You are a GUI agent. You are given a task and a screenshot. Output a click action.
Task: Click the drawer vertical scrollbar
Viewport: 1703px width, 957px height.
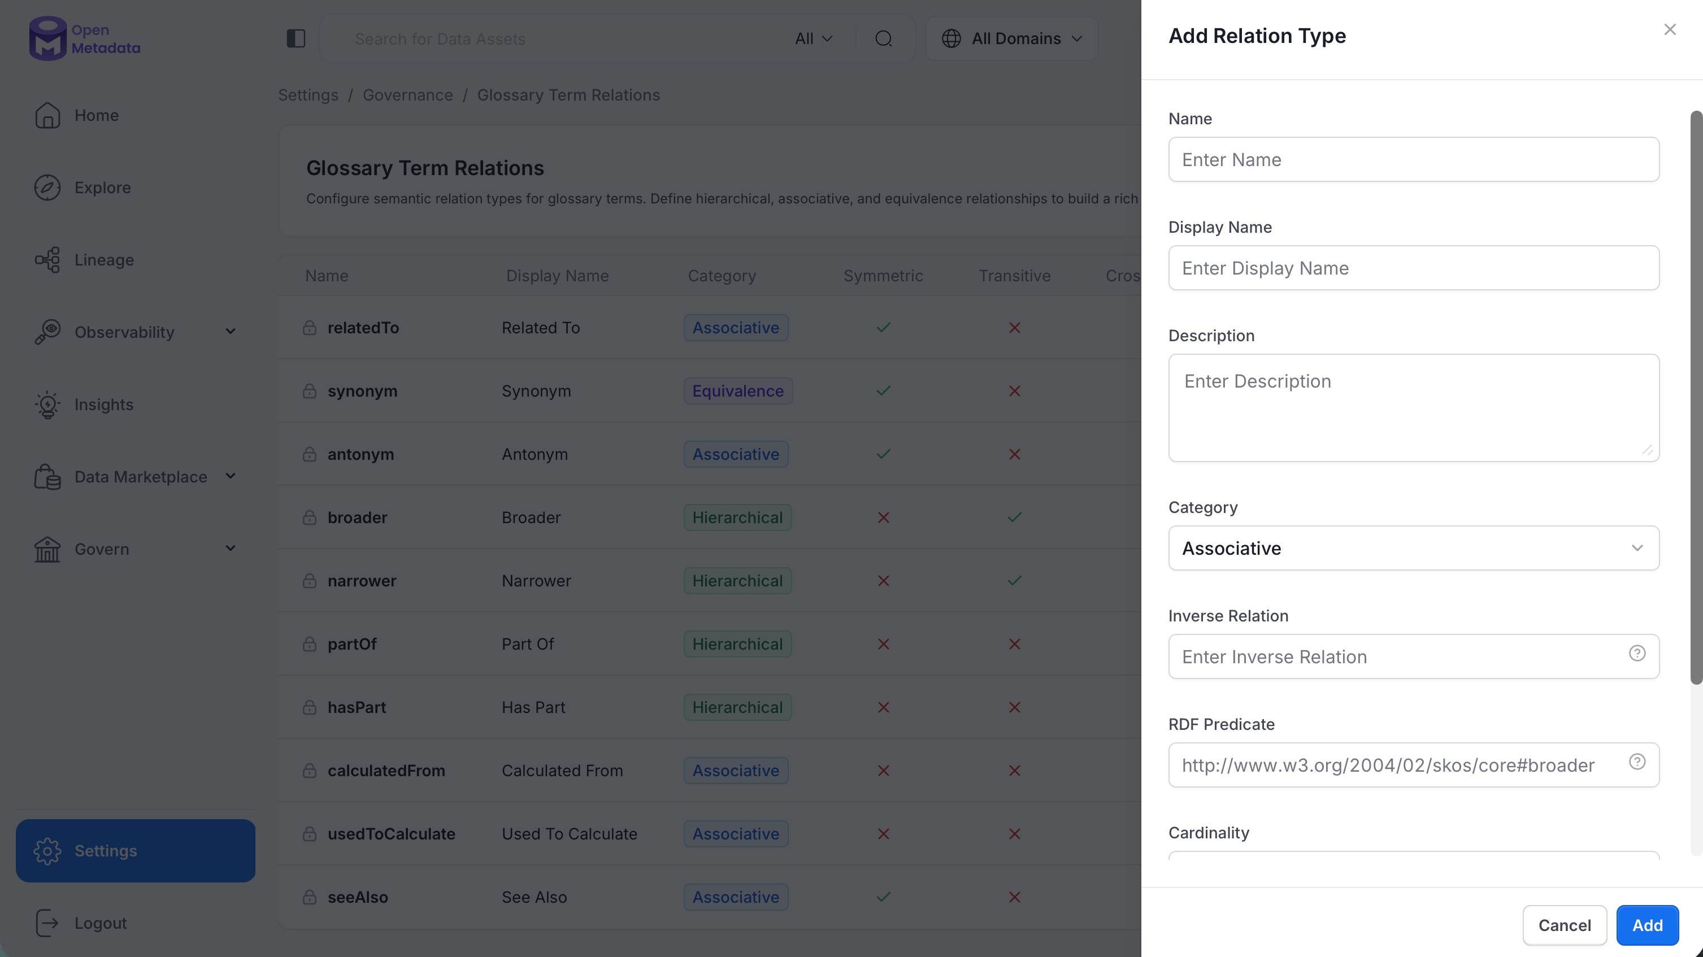pyautogui.click(x=1696, y=397)
